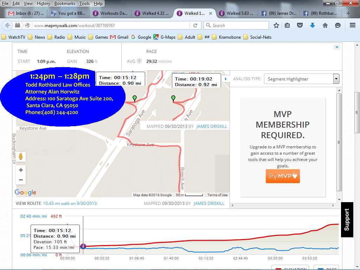Open the Radio bookmark folder

coord(56,37)
